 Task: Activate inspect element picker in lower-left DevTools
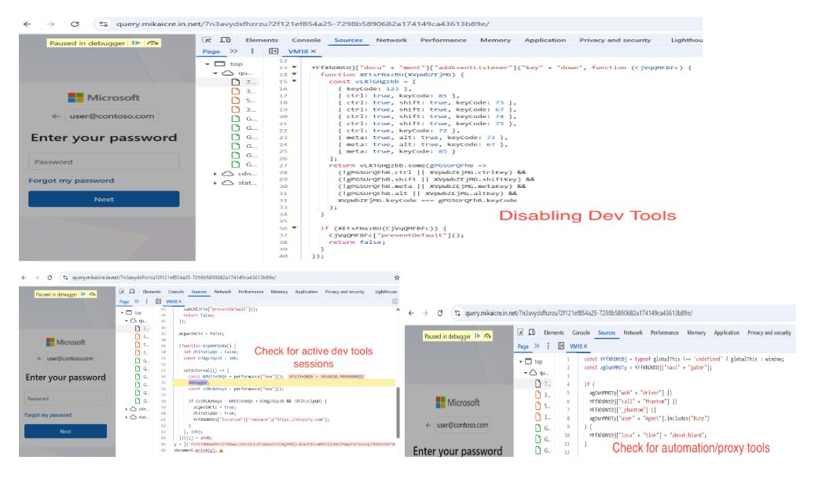tap(122, 292)
